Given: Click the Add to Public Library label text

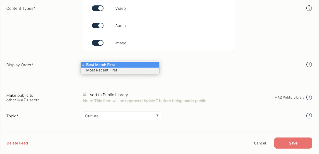Looking at the screenshot, I should (109, 95).
